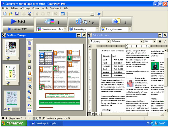Open the Outils menu
Image resolution: width=169 pixels, height=128 pixels.
45,9
